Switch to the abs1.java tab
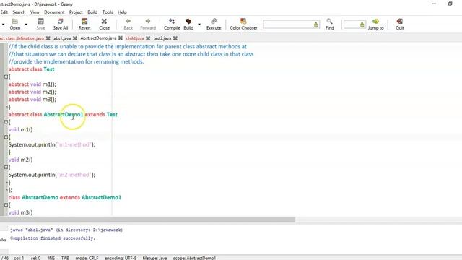Image resolution: width=462 pixels, height=260 pixels. click(x=62, y=38)
